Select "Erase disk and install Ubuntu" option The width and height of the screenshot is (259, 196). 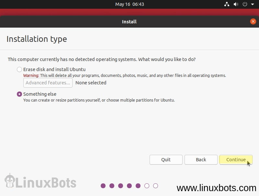point(19,69)
